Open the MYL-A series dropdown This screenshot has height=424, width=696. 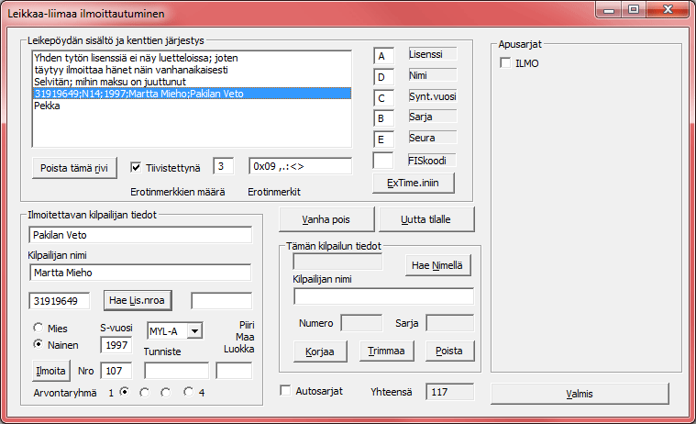click(193, 330)
